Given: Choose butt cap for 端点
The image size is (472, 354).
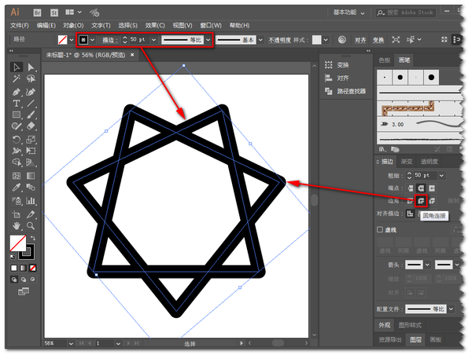Looking at the screenshot, I should 410,188.
